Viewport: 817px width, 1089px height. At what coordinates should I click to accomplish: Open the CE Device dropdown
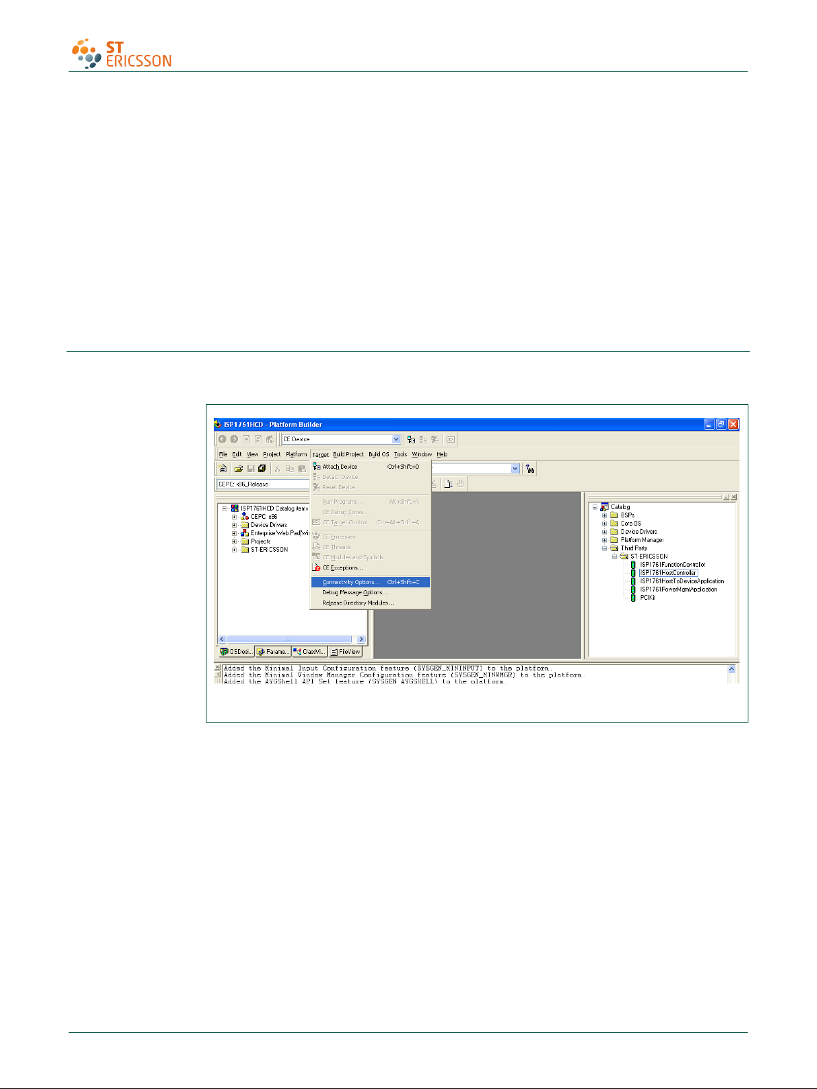coord(396,439)
